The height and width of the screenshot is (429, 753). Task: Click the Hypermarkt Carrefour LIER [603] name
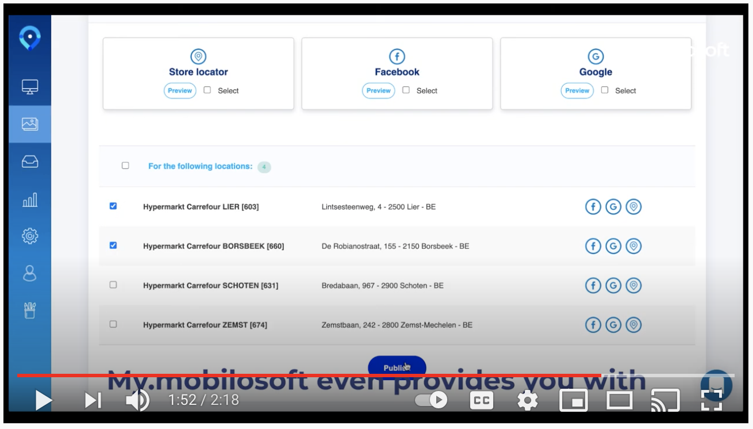(x=201, y=206)
